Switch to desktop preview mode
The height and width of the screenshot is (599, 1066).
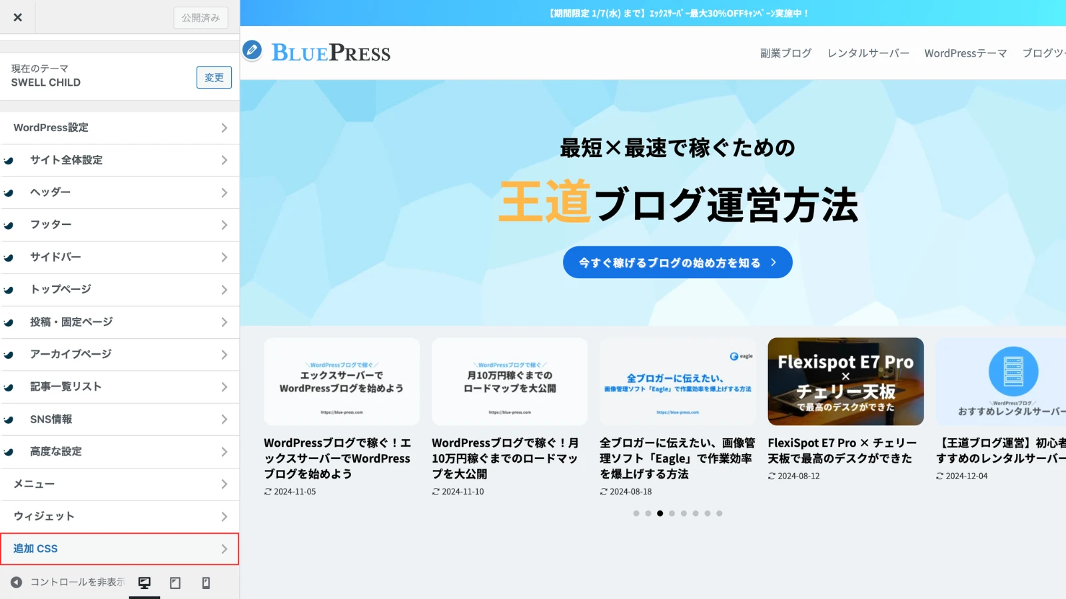(x=145, y=583)
